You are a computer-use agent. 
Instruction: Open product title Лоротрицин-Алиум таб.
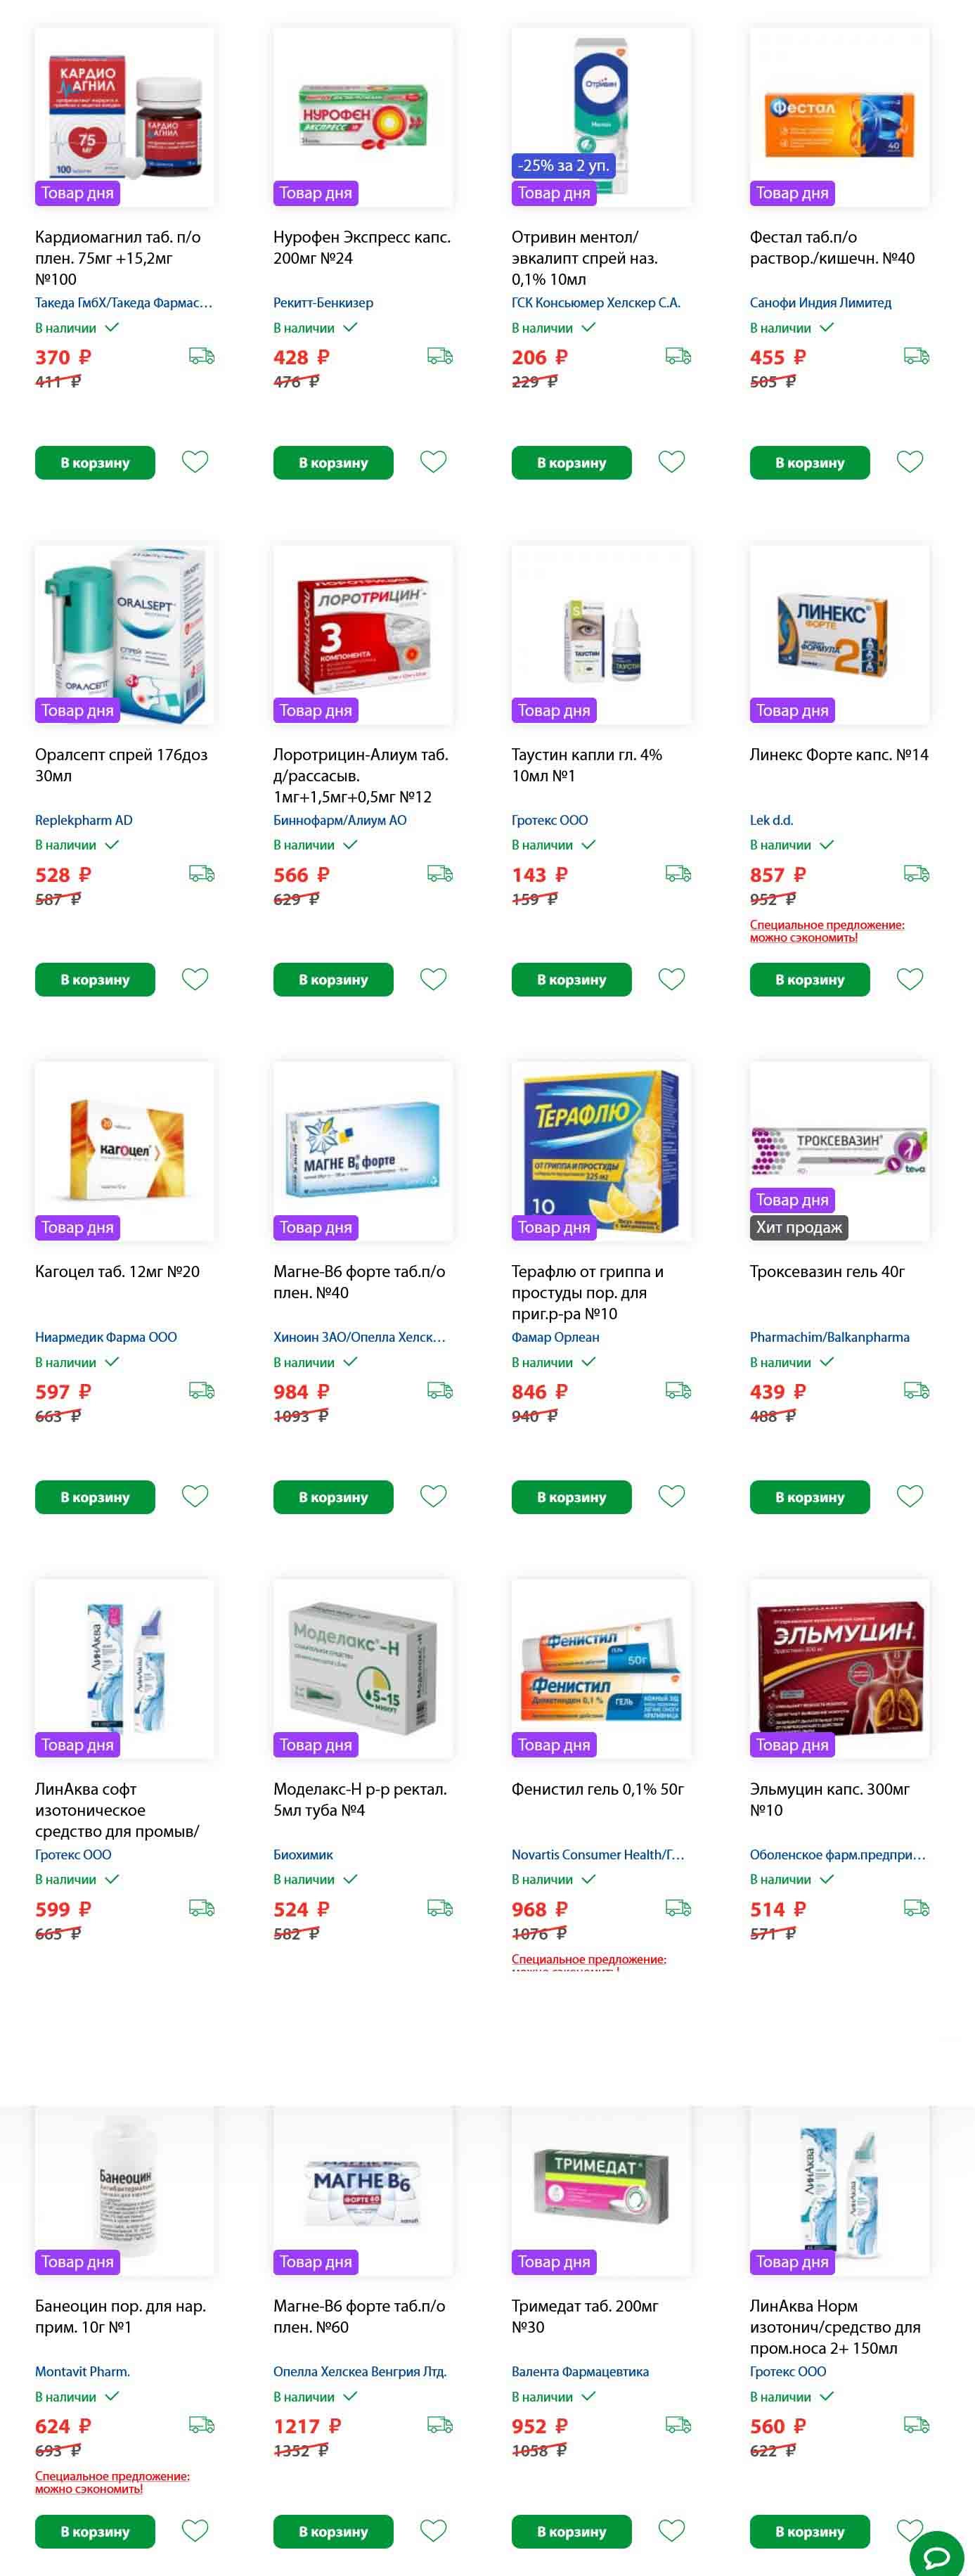361,775
